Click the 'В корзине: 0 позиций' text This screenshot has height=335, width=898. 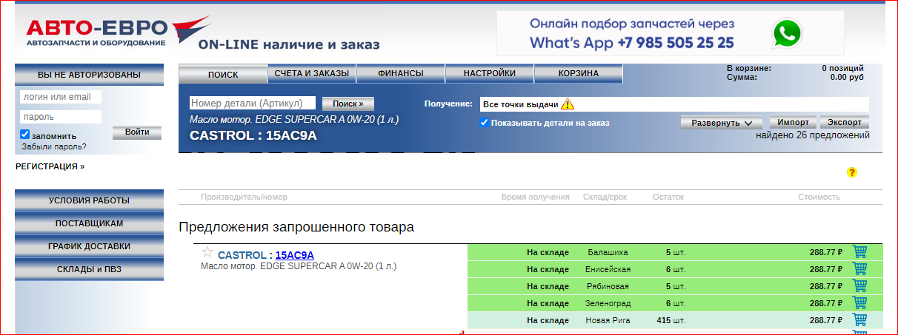(x=795, y=68)
